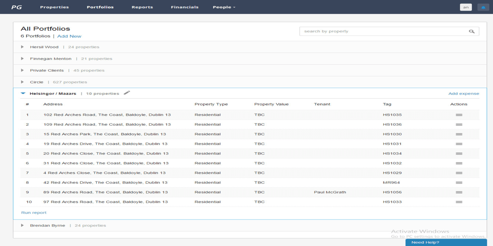
Task: Click the 'an' user button
Action: pyautogui.click(x=466, y=7)
